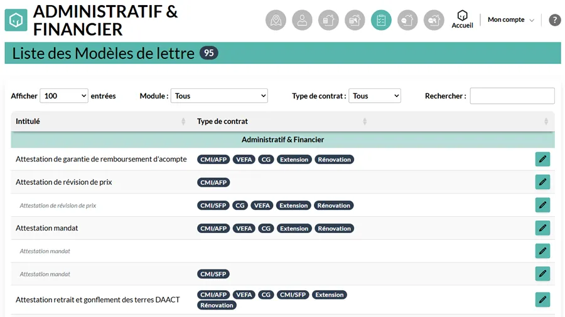Image resolution: width=565 pixels, height=317 pixels.
Task: Click the 95 count badge
Action: pos(208,53)
